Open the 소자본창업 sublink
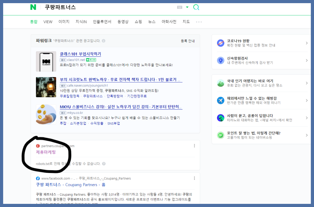The width and height of the screenshot is (314, 207). (x=78, y=123)
